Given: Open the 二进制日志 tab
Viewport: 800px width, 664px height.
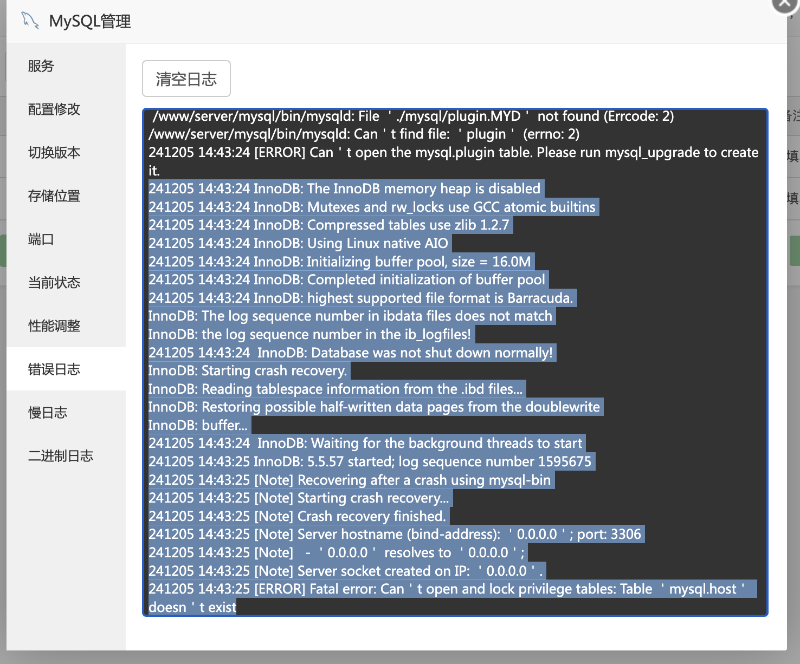Looking at the screenshot, I should click(x=66, y=456).
